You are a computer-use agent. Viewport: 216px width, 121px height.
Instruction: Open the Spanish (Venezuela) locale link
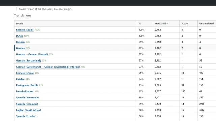point(27,97)
